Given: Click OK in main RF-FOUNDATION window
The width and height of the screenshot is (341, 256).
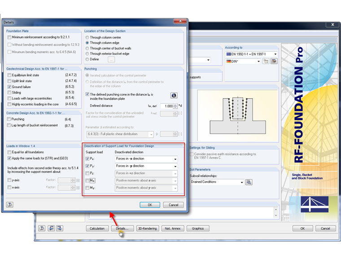Looking at the screenshot, I should tap(302, 228).
